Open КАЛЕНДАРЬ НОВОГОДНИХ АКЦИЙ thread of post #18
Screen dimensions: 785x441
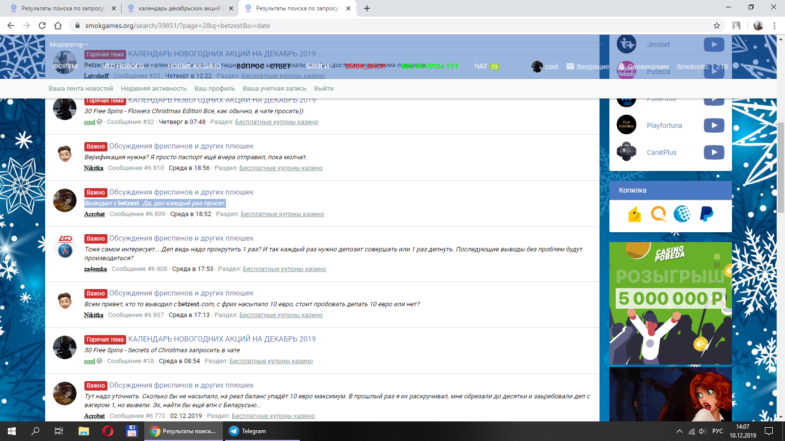click(222, 339)
